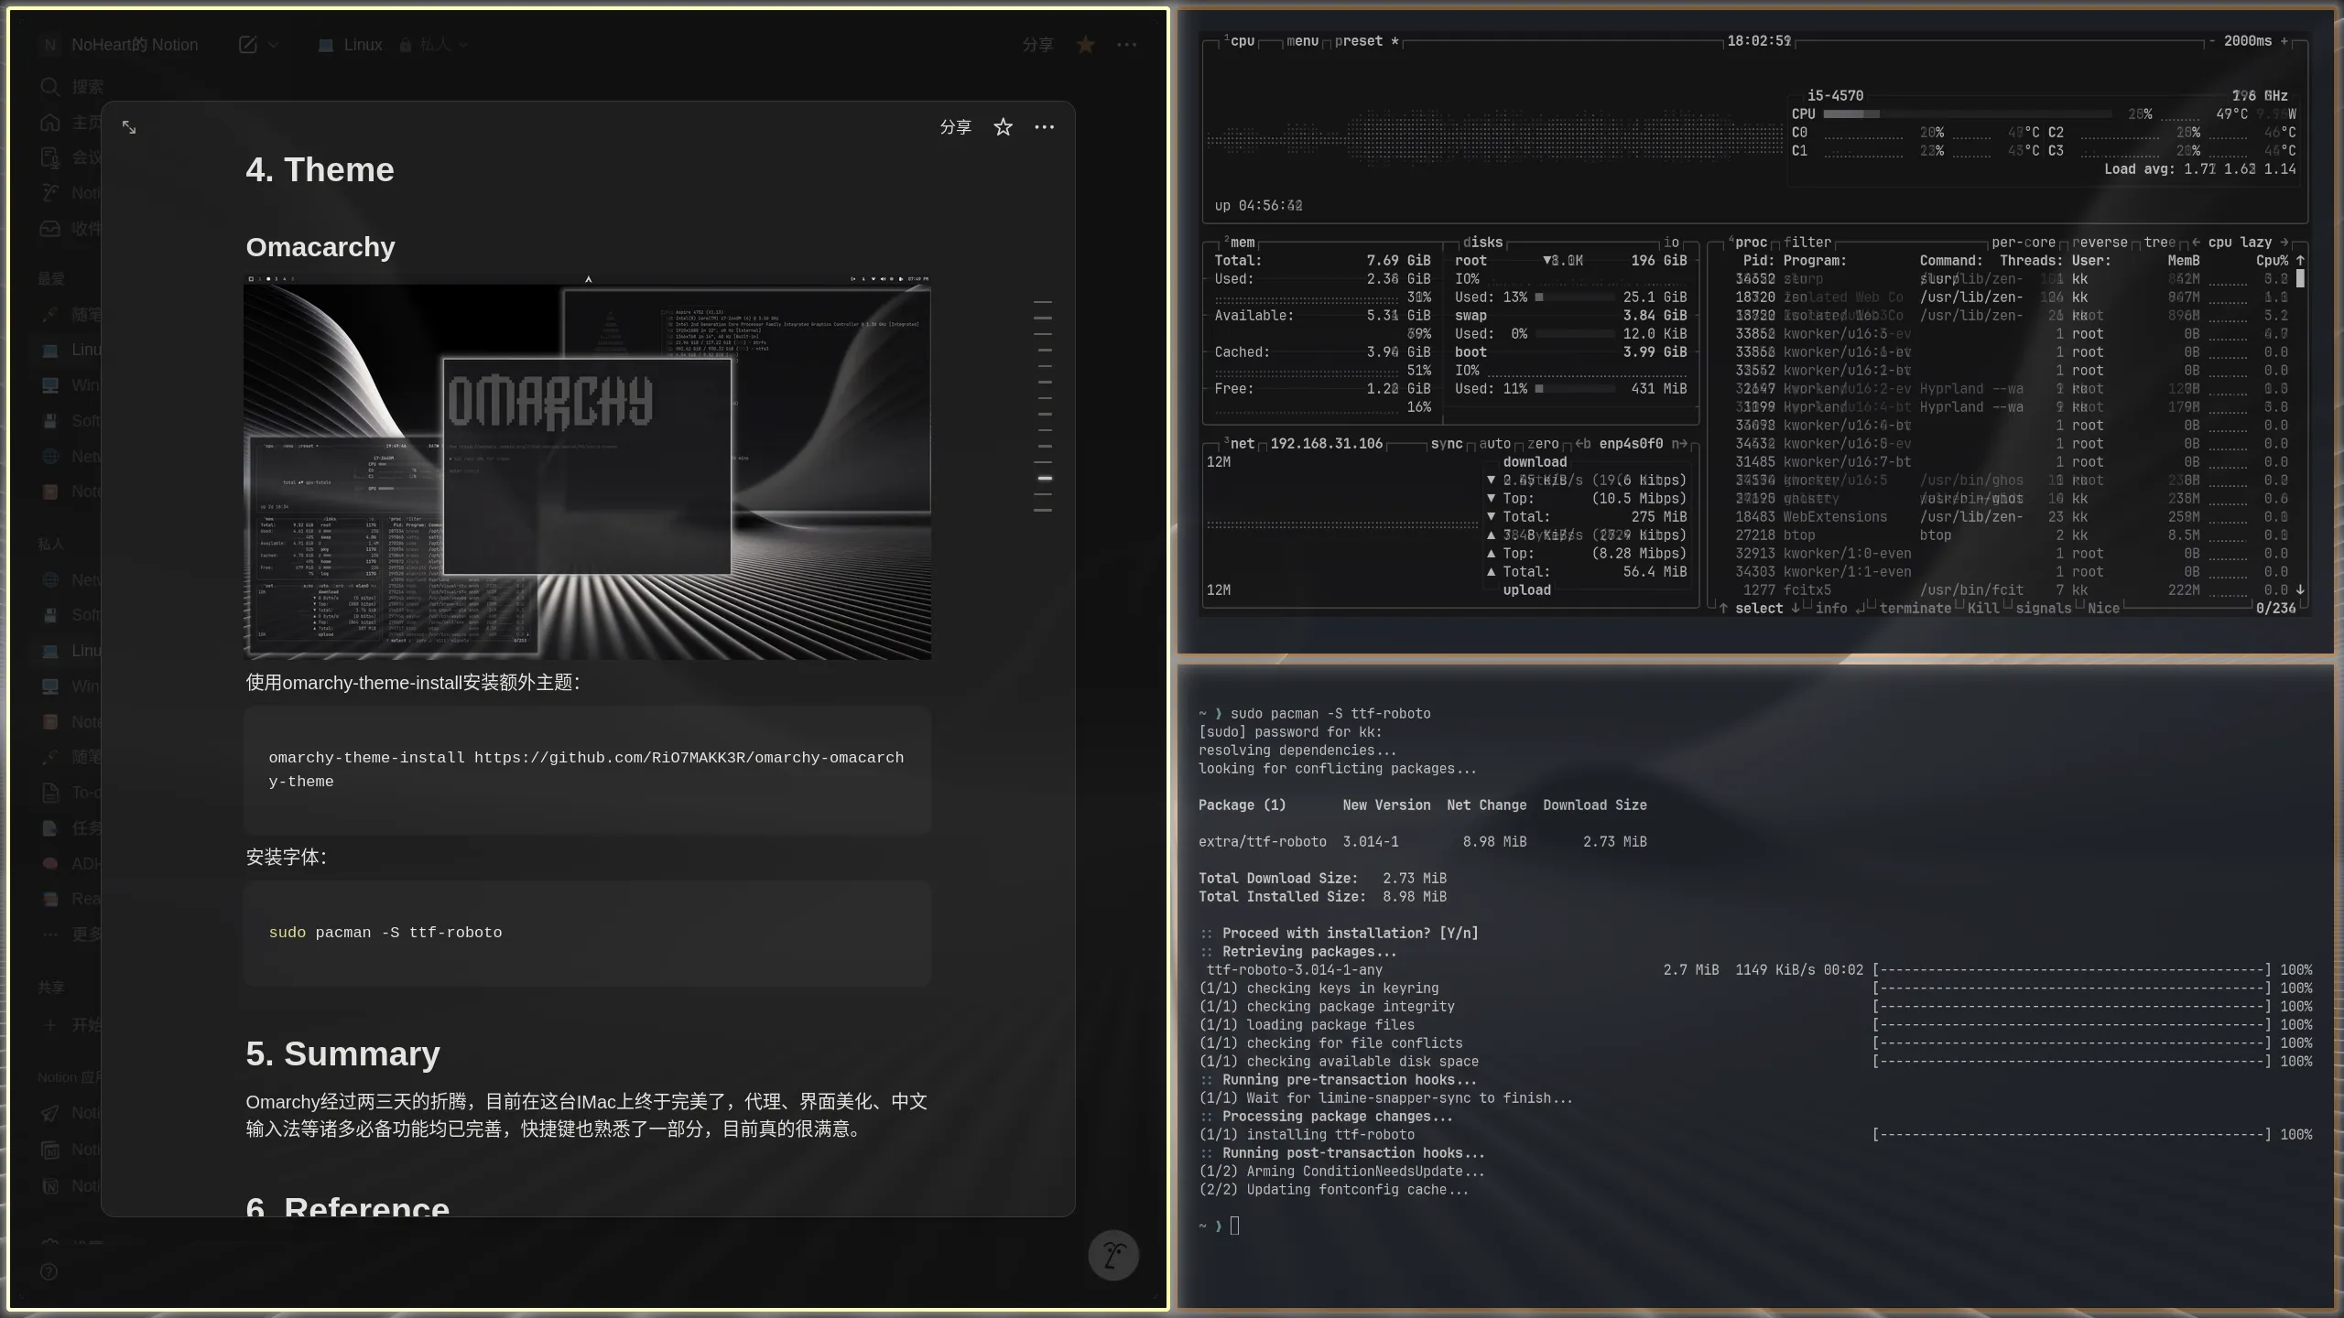Open the top bar three-dot menu in Notion
Screen dimensions: 2344x1318
coord(1127,44)
